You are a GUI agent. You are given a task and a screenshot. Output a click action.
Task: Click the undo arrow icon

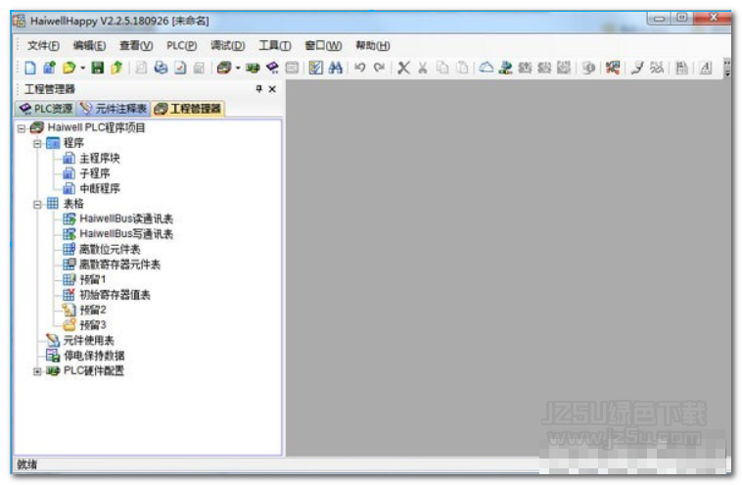[x=360, y=68]
